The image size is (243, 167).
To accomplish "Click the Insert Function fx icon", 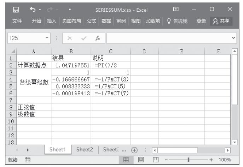I will (96, 37).
